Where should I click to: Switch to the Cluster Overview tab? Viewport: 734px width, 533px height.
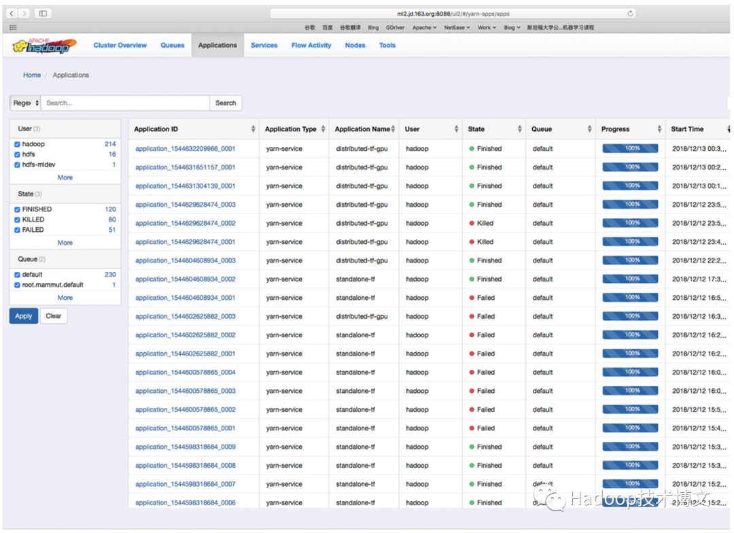[120, 46]
